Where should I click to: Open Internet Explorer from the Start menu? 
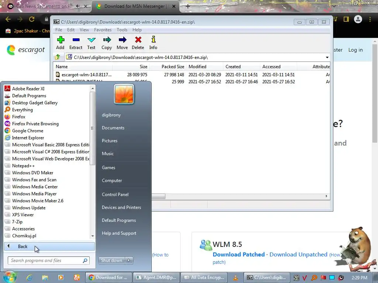point(28,138)
